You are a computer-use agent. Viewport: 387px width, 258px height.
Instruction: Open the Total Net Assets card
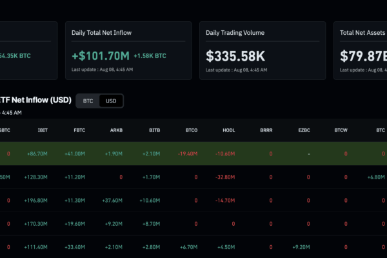pyautogui.click(x=361, y=50)
